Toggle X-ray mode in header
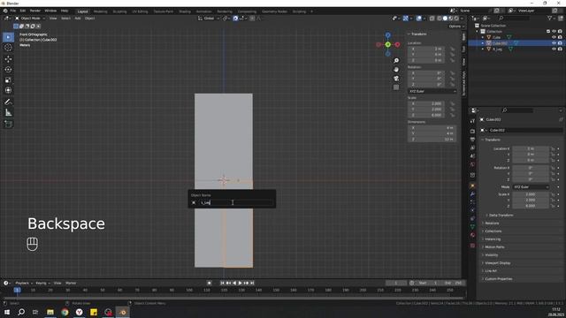This screenshot has height=318, width=566. (432, 19)
